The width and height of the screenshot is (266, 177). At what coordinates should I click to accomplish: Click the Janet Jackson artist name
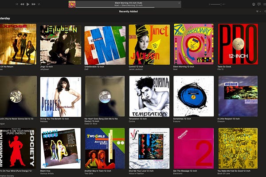[x=136, y=69]
